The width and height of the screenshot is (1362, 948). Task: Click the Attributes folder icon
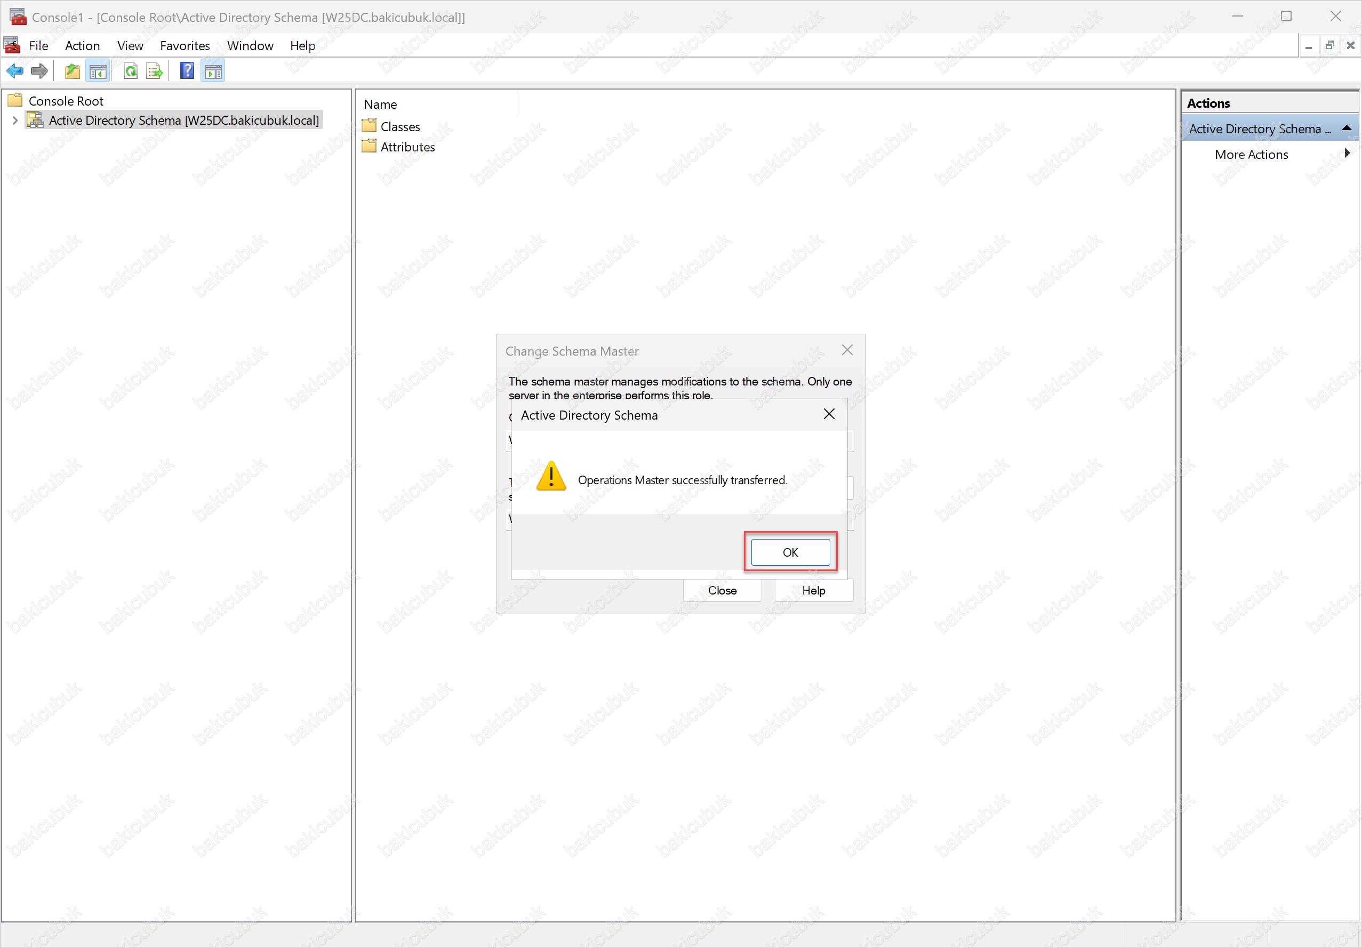(x=369, y=146)
